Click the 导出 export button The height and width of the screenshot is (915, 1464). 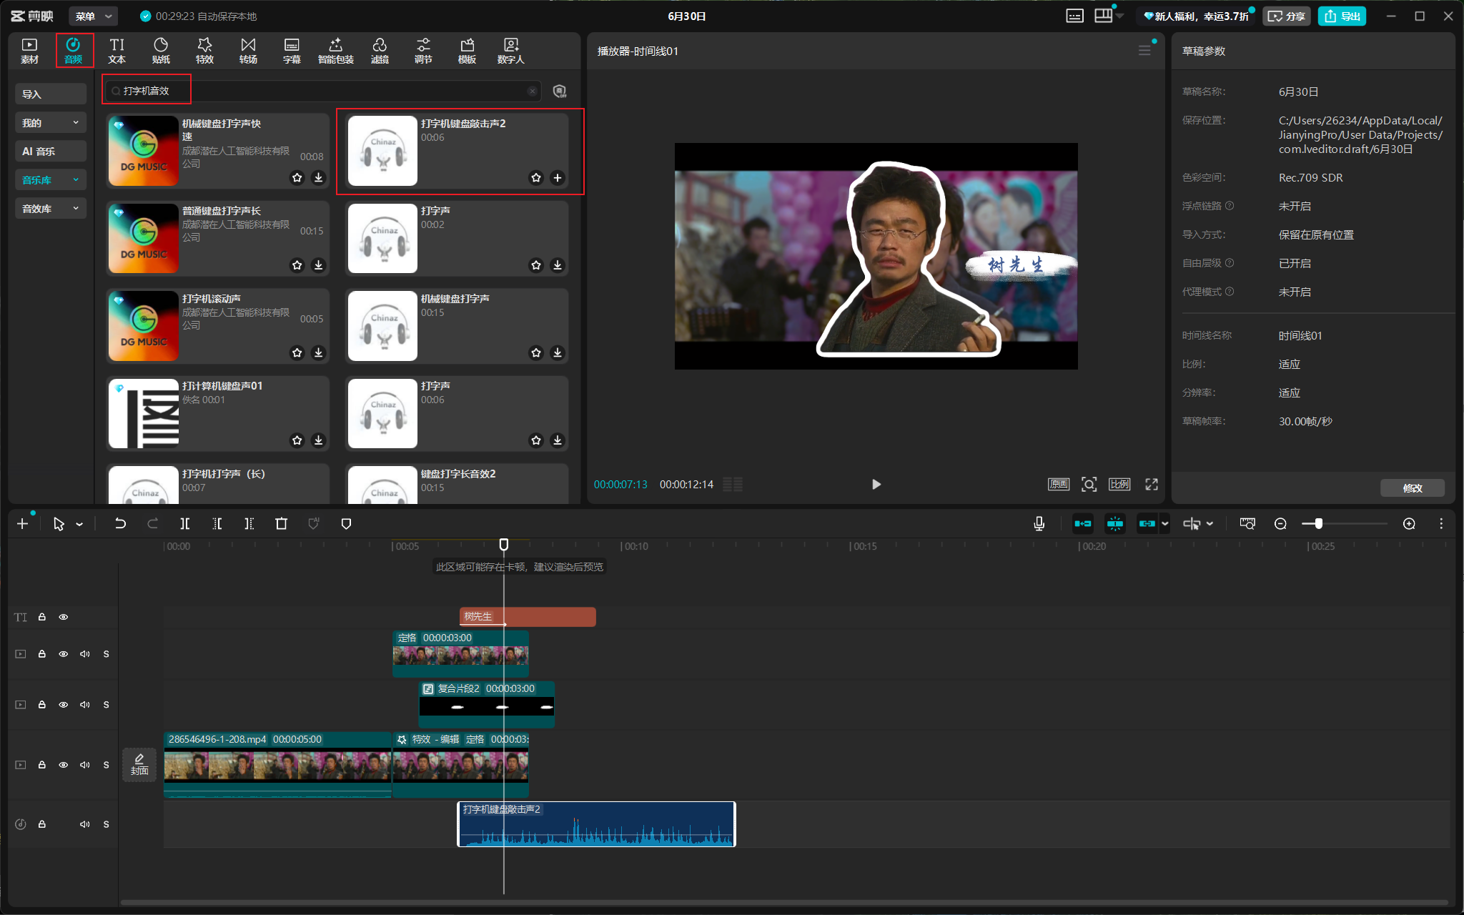pos(1342,16)
